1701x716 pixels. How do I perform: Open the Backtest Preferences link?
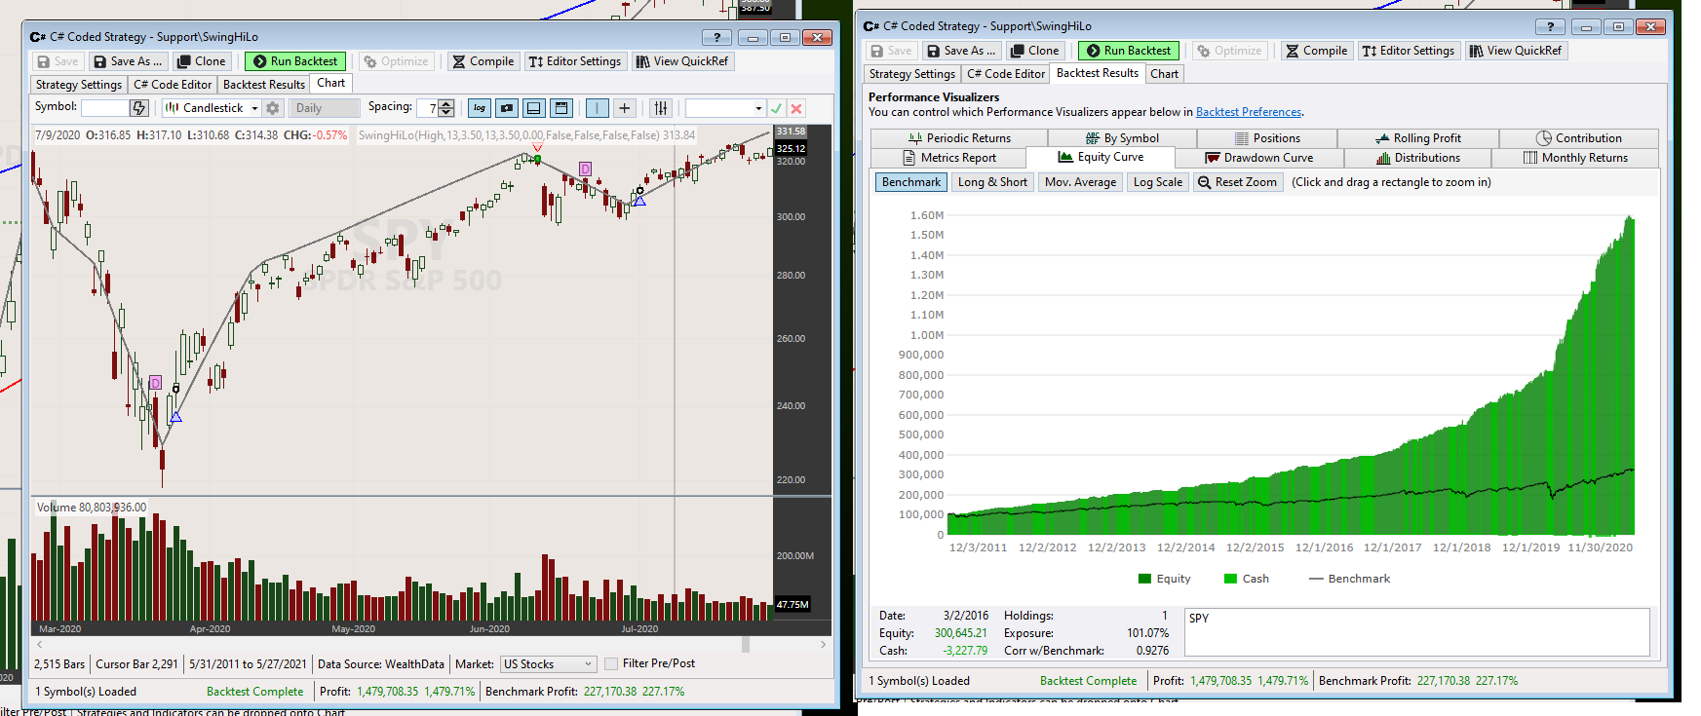click(1248, 112)
